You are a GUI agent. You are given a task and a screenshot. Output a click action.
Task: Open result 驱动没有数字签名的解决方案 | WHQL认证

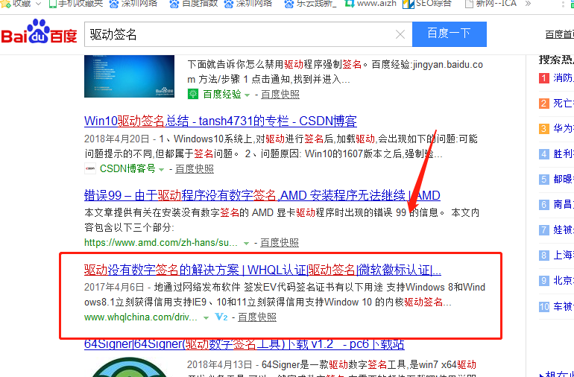click(262, 270)
